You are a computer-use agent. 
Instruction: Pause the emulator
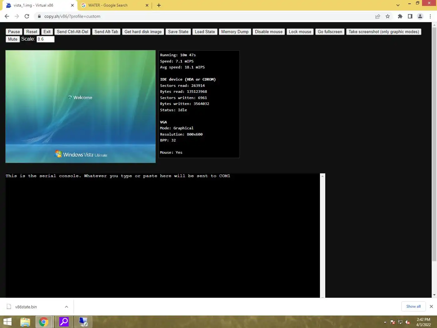[14, 32]
